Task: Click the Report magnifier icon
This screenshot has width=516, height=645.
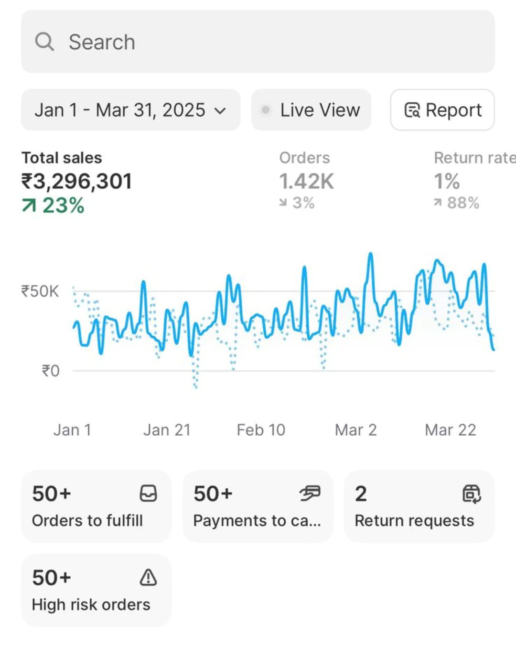Action: point(412,110)
